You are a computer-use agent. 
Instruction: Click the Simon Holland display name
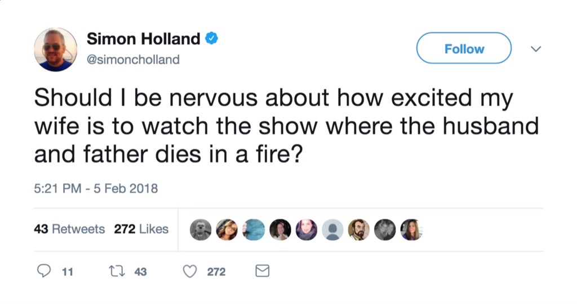(x=143, y=39)
